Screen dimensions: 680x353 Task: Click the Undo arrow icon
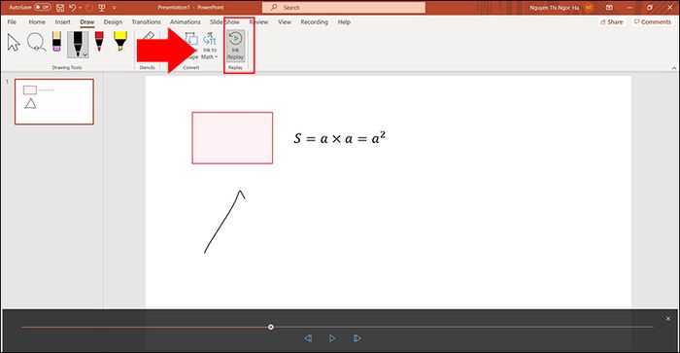click(73, 8)
